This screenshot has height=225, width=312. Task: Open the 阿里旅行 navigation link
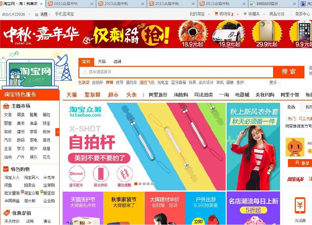(158, 95)
